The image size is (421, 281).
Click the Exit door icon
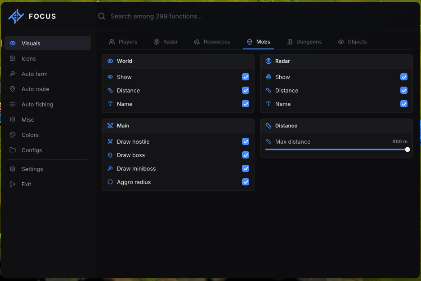(x=13, y=184)
